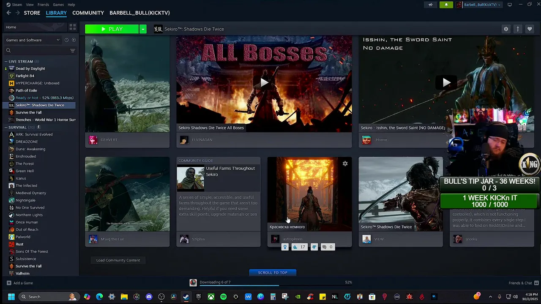
Task: Click the library search field
Action: coord(36,51)
